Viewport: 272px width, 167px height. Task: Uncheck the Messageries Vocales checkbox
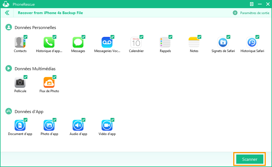112,37
